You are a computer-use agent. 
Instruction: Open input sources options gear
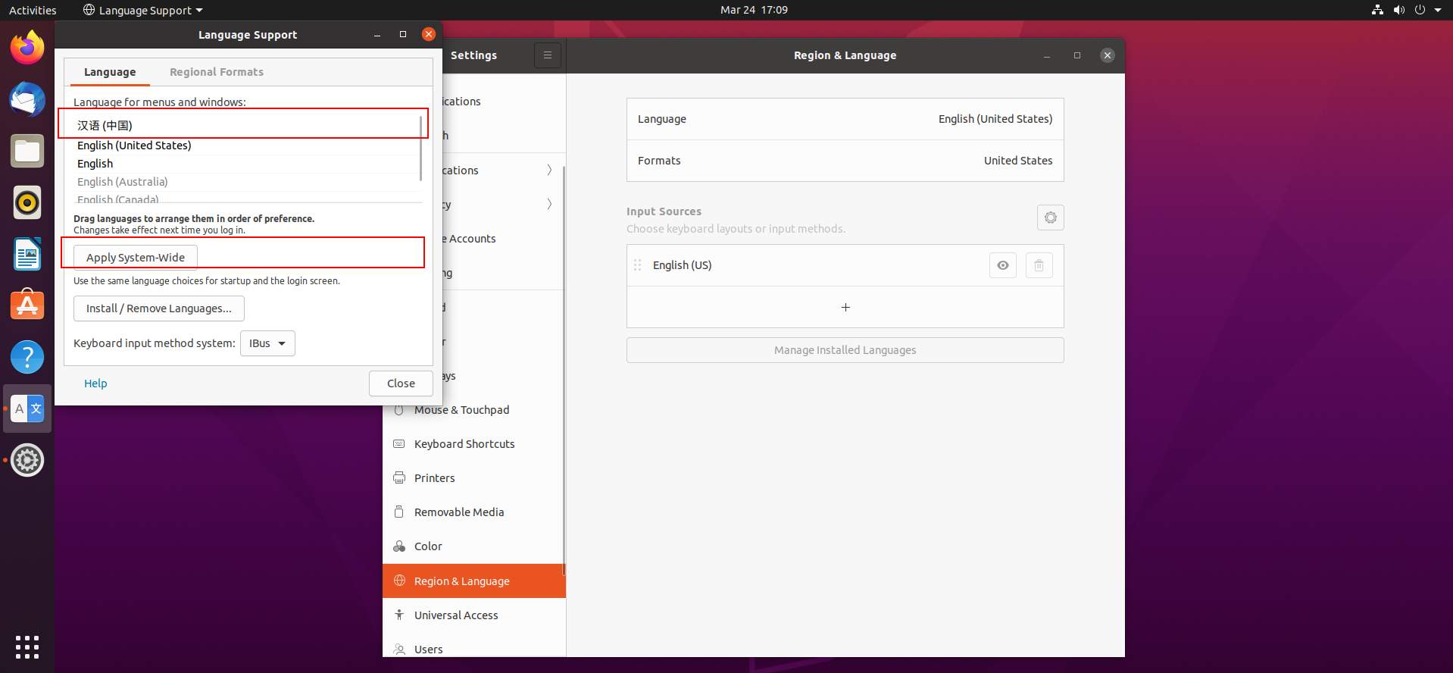[x=1050, y=218]
